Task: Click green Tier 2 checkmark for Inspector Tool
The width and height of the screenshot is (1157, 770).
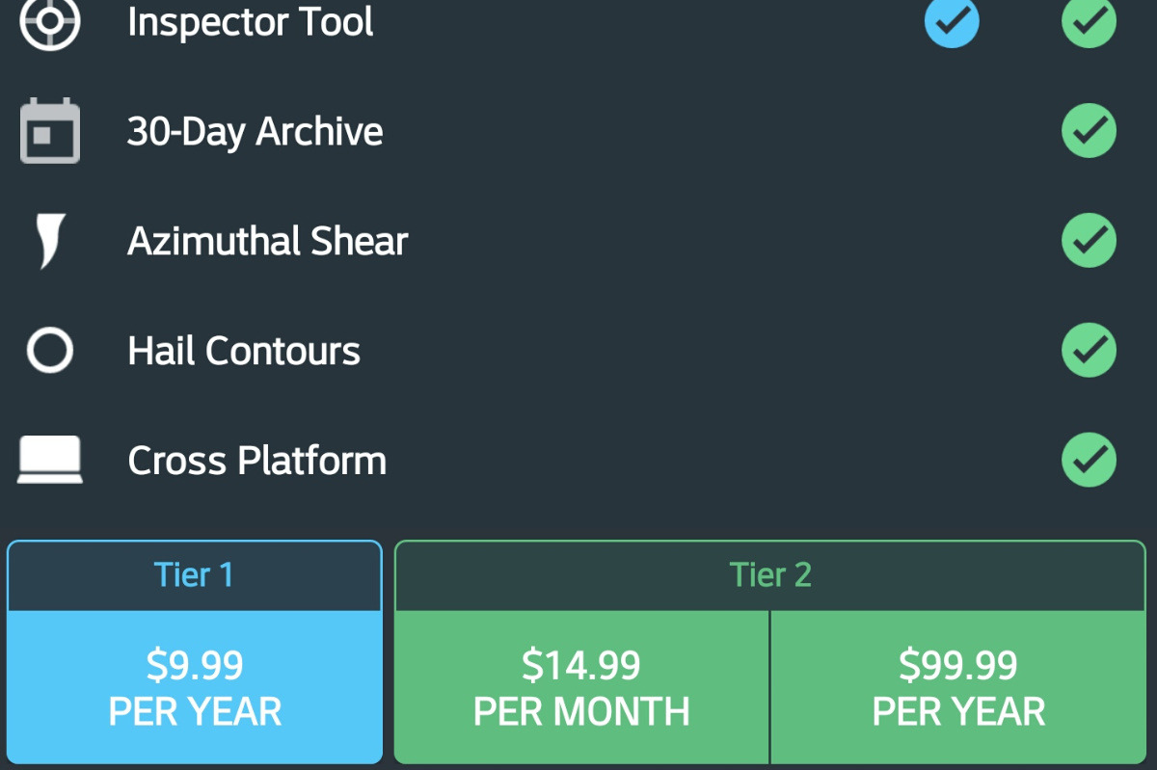Action: click(x=1089, y=23)
